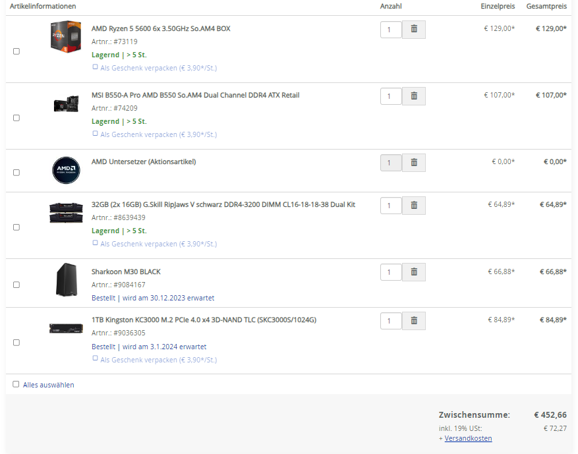578x454 pixels.
Task: Click 'wird am 30.12.2023 erwartet' status
Action: tap(168, 298)
